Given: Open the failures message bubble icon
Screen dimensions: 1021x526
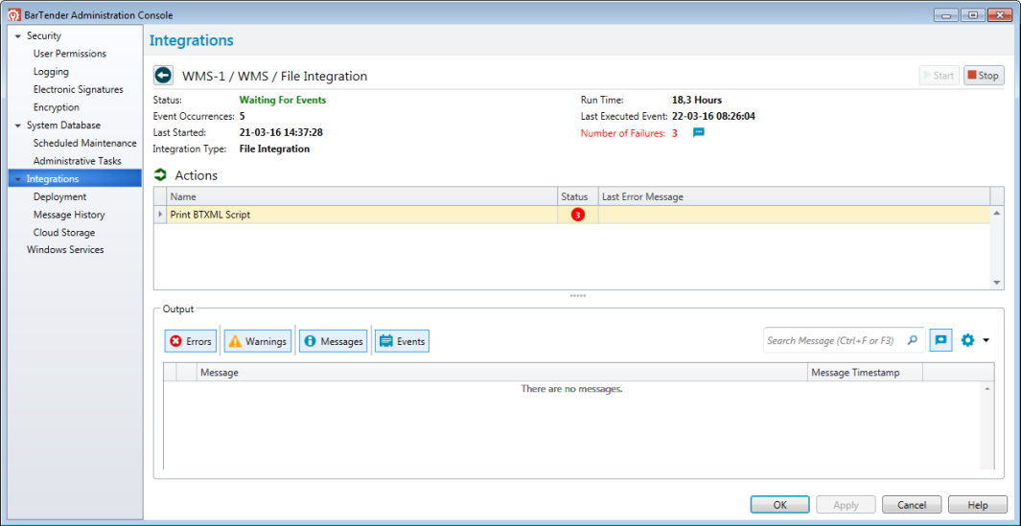Looking at the screenshot, I should 699,133.
